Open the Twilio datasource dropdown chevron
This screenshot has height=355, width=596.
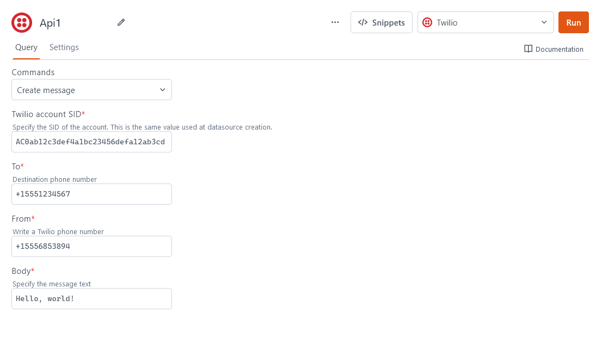(x=544, y=22)
